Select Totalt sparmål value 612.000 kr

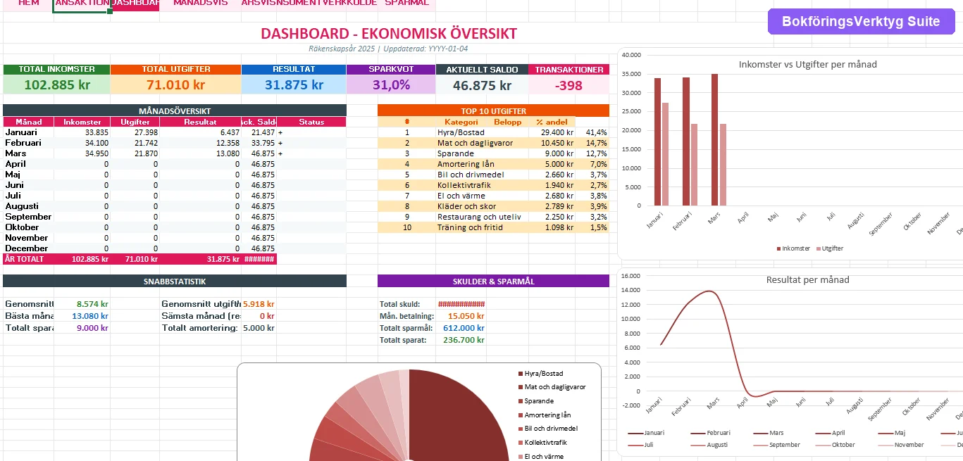464,328
